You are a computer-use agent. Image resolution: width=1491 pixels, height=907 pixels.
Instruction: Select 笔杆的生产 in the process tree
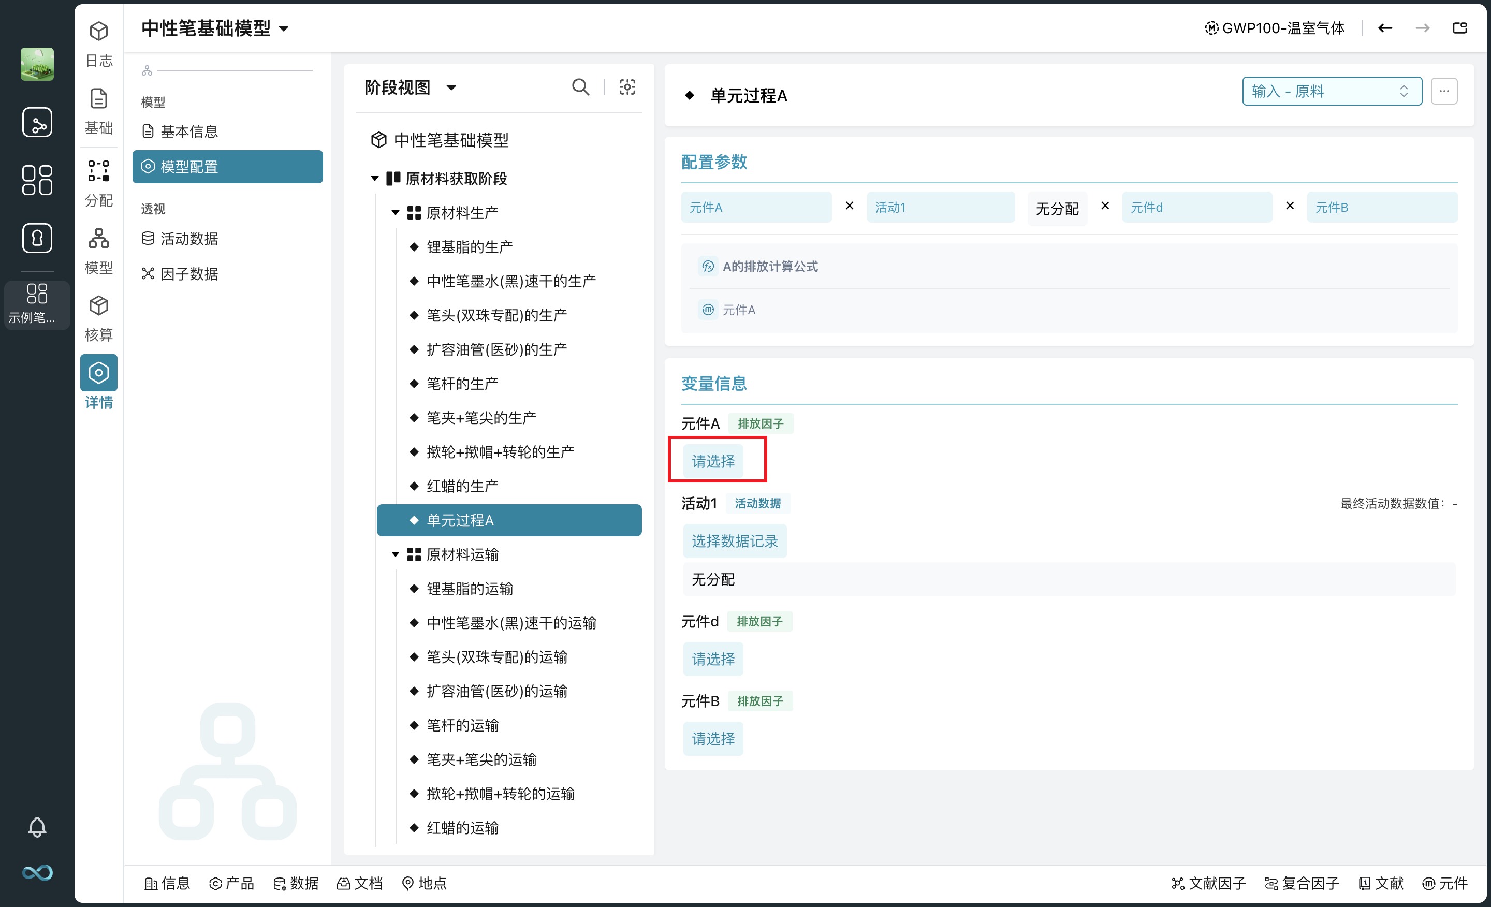[462, 384]
